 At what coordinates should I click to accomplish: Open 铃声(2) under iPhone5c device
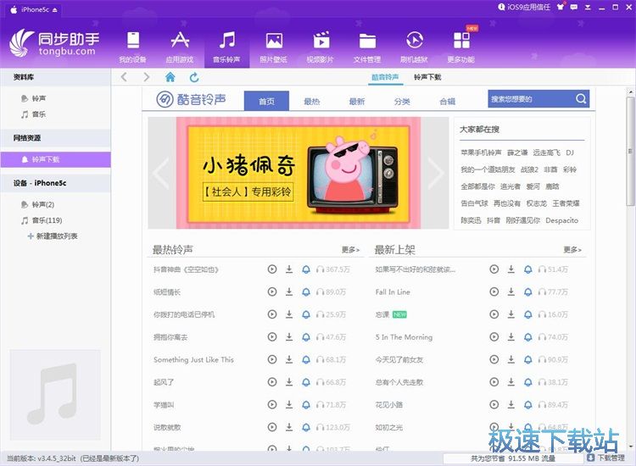(x=43, y=205)
